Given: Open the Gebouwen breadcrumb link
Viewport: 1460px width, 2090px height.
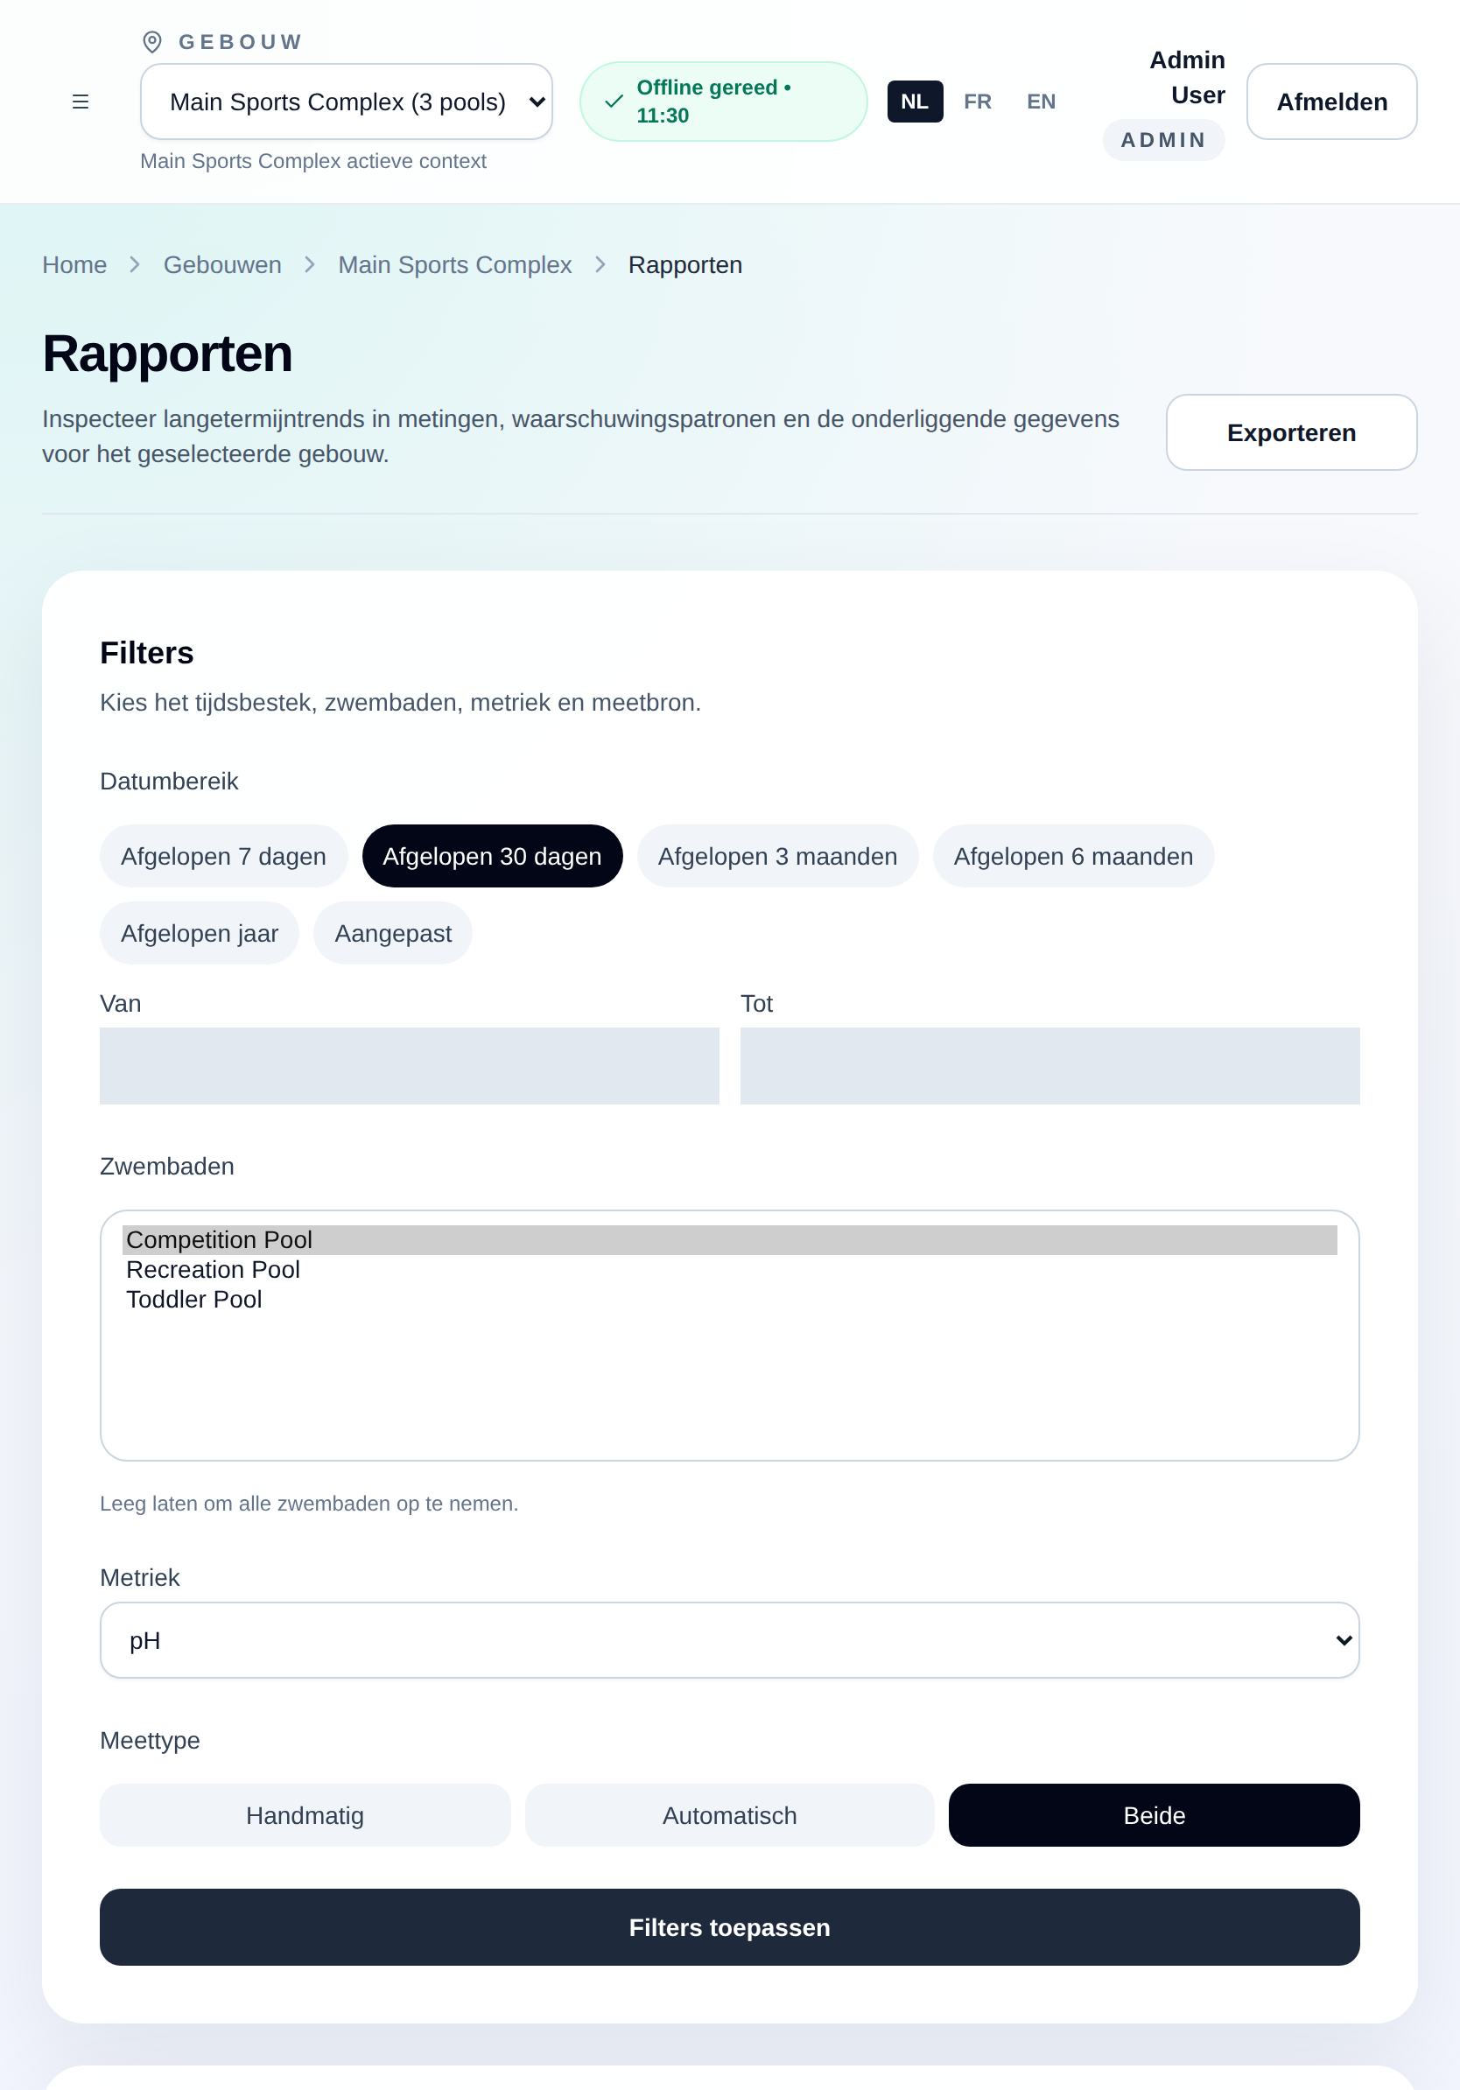Looking at the screenshot, I should 222,265.
